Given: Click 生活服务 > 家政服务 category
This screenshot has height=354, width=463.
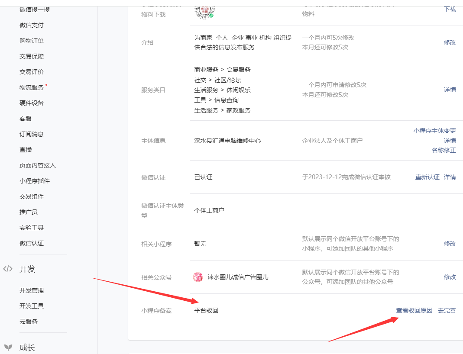Looking at the screenshot, I should click(222, 110).
